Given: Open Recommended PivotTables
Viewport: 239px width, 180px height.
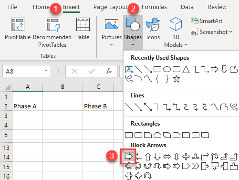Looking at the screenshot, I should pos(52,32).
